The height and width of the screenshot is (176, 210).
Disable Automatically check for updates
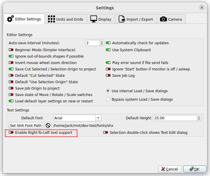pos(108,43)
